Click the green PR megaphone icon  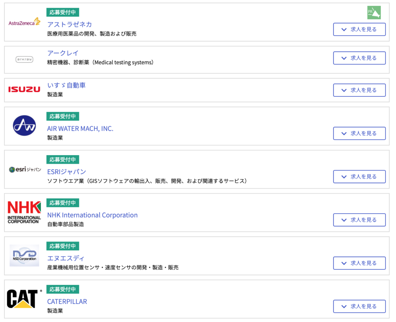click(x=374, y=13)
